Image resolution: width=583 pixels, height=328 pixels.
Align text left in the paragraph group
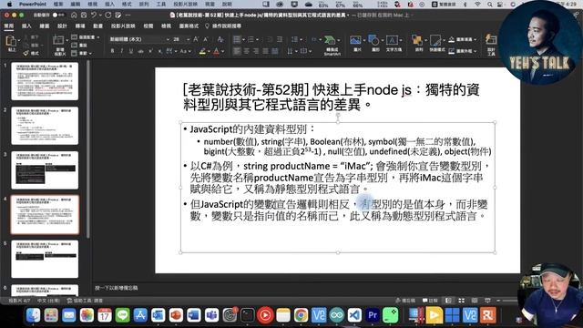click(x=237, y=51)
